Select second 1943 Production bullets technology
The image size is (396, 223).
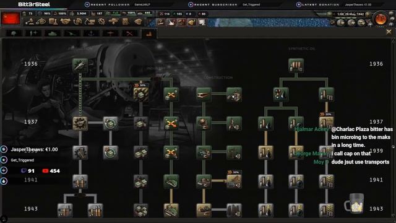[x=95, y=211]
